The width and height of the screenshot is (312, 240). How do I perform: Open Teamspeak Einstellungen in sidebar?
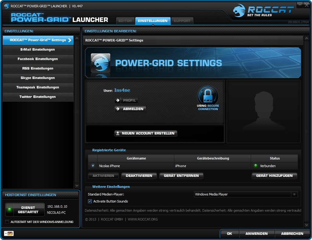(38, 87)
